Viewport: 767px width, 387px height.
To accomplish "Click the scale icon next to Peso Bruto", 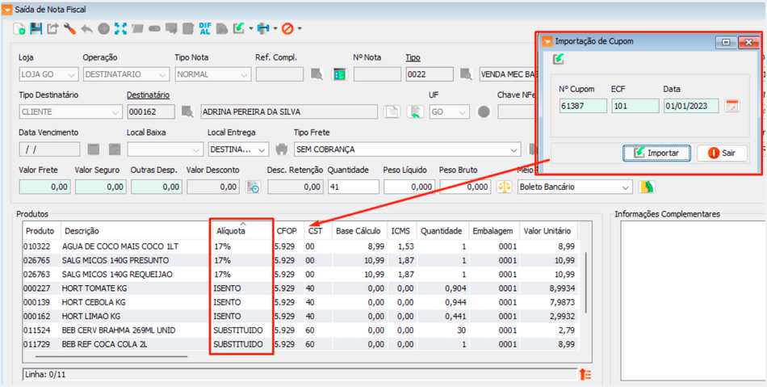I will pos(503,187).
